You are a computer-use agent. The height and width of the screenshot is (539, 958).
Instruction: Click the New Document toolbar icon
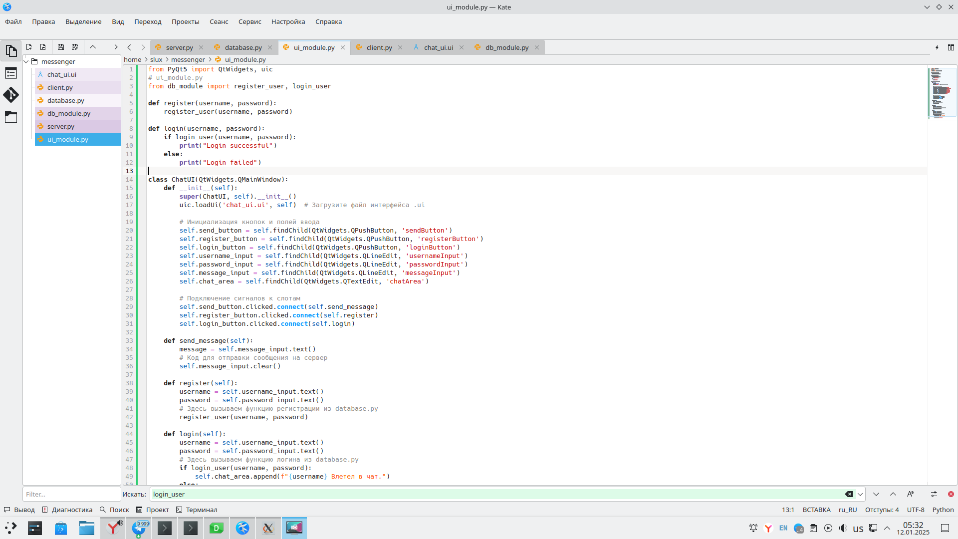point(29,47)
